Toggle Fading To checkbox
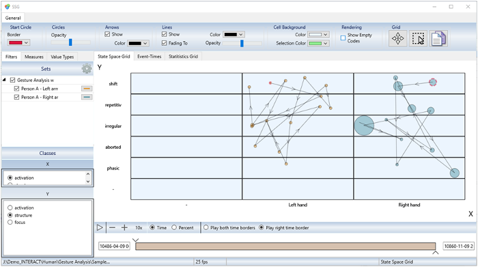 click(165, 43)
